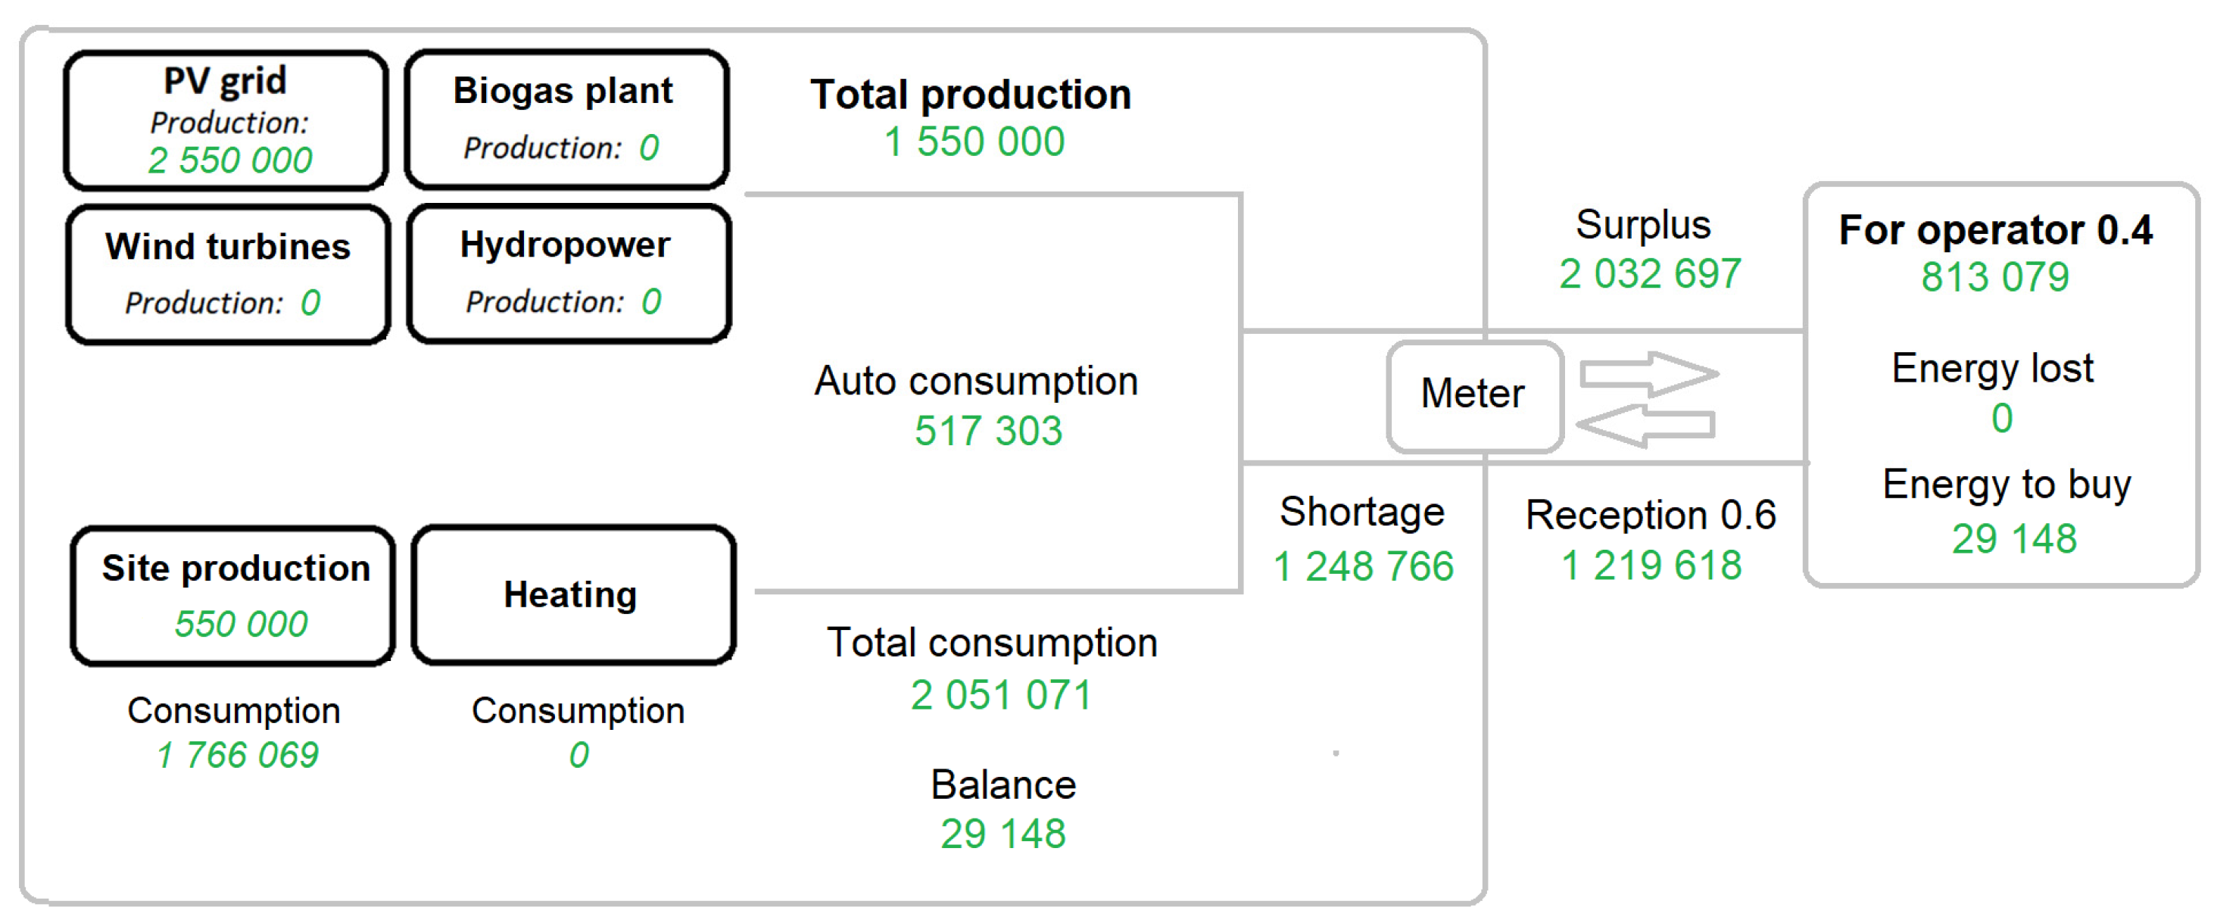Click the For operator 0.4 heading
This screenshot has height=923, width=2217.
click(x=1995, y=231)
